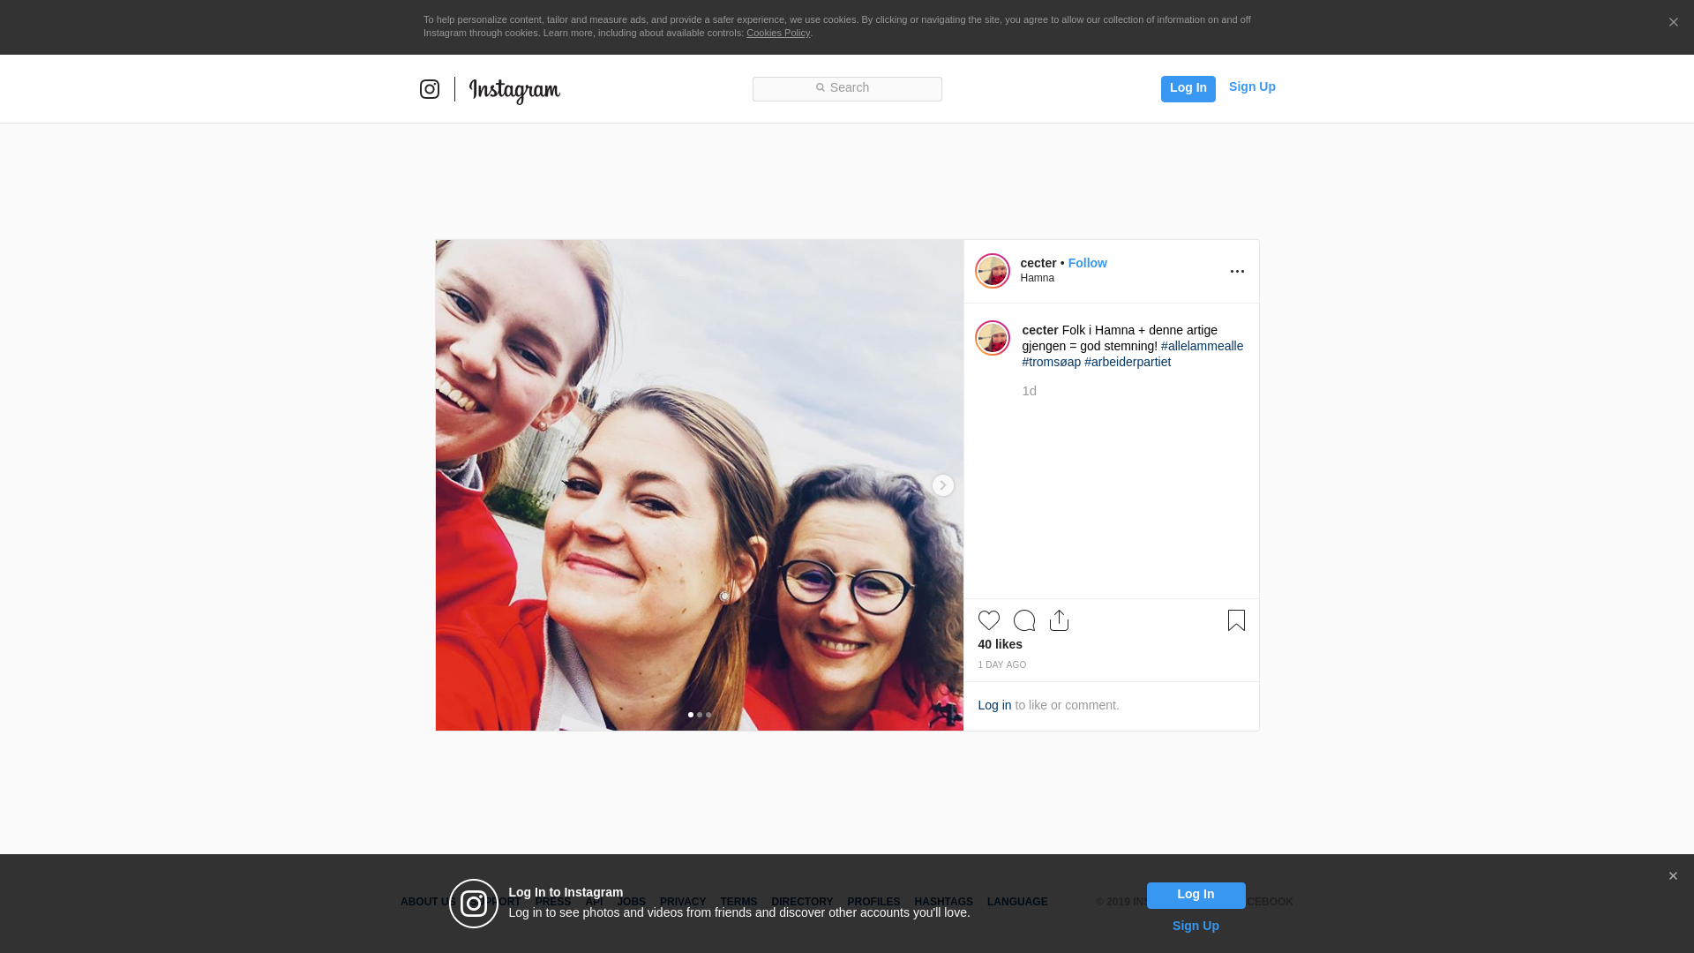View the 40 likes list

[1000, 644]
